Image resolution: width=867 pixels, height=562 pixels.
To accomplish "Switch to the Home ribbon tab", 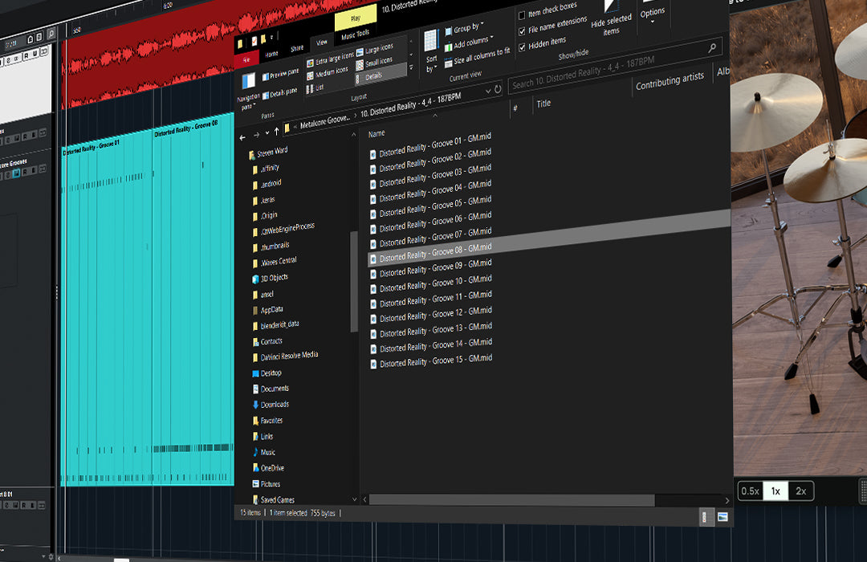I will click(271, 54).
